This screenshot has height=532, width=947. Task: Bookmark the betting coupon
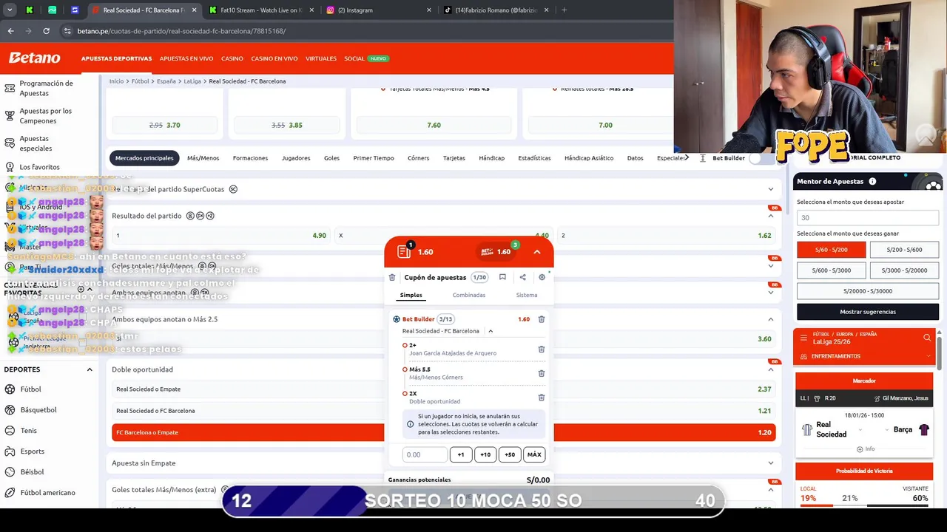coord(502,277)
